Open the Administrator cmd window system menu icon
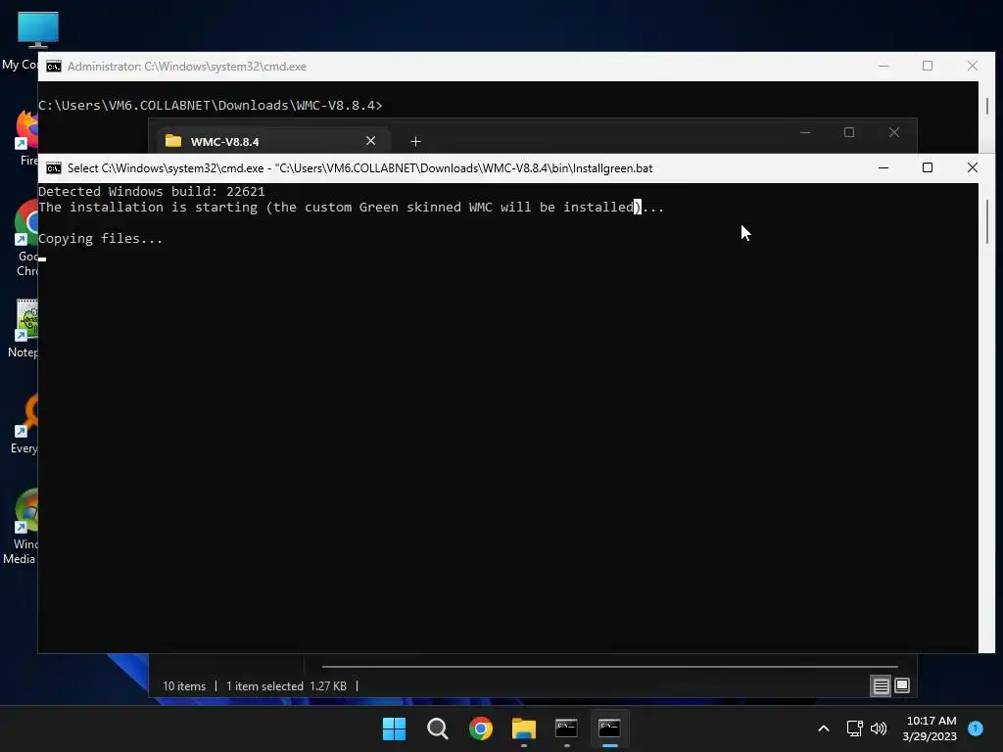The height and width of the screenshot is (752, 1003). click(x=54, y=67)
